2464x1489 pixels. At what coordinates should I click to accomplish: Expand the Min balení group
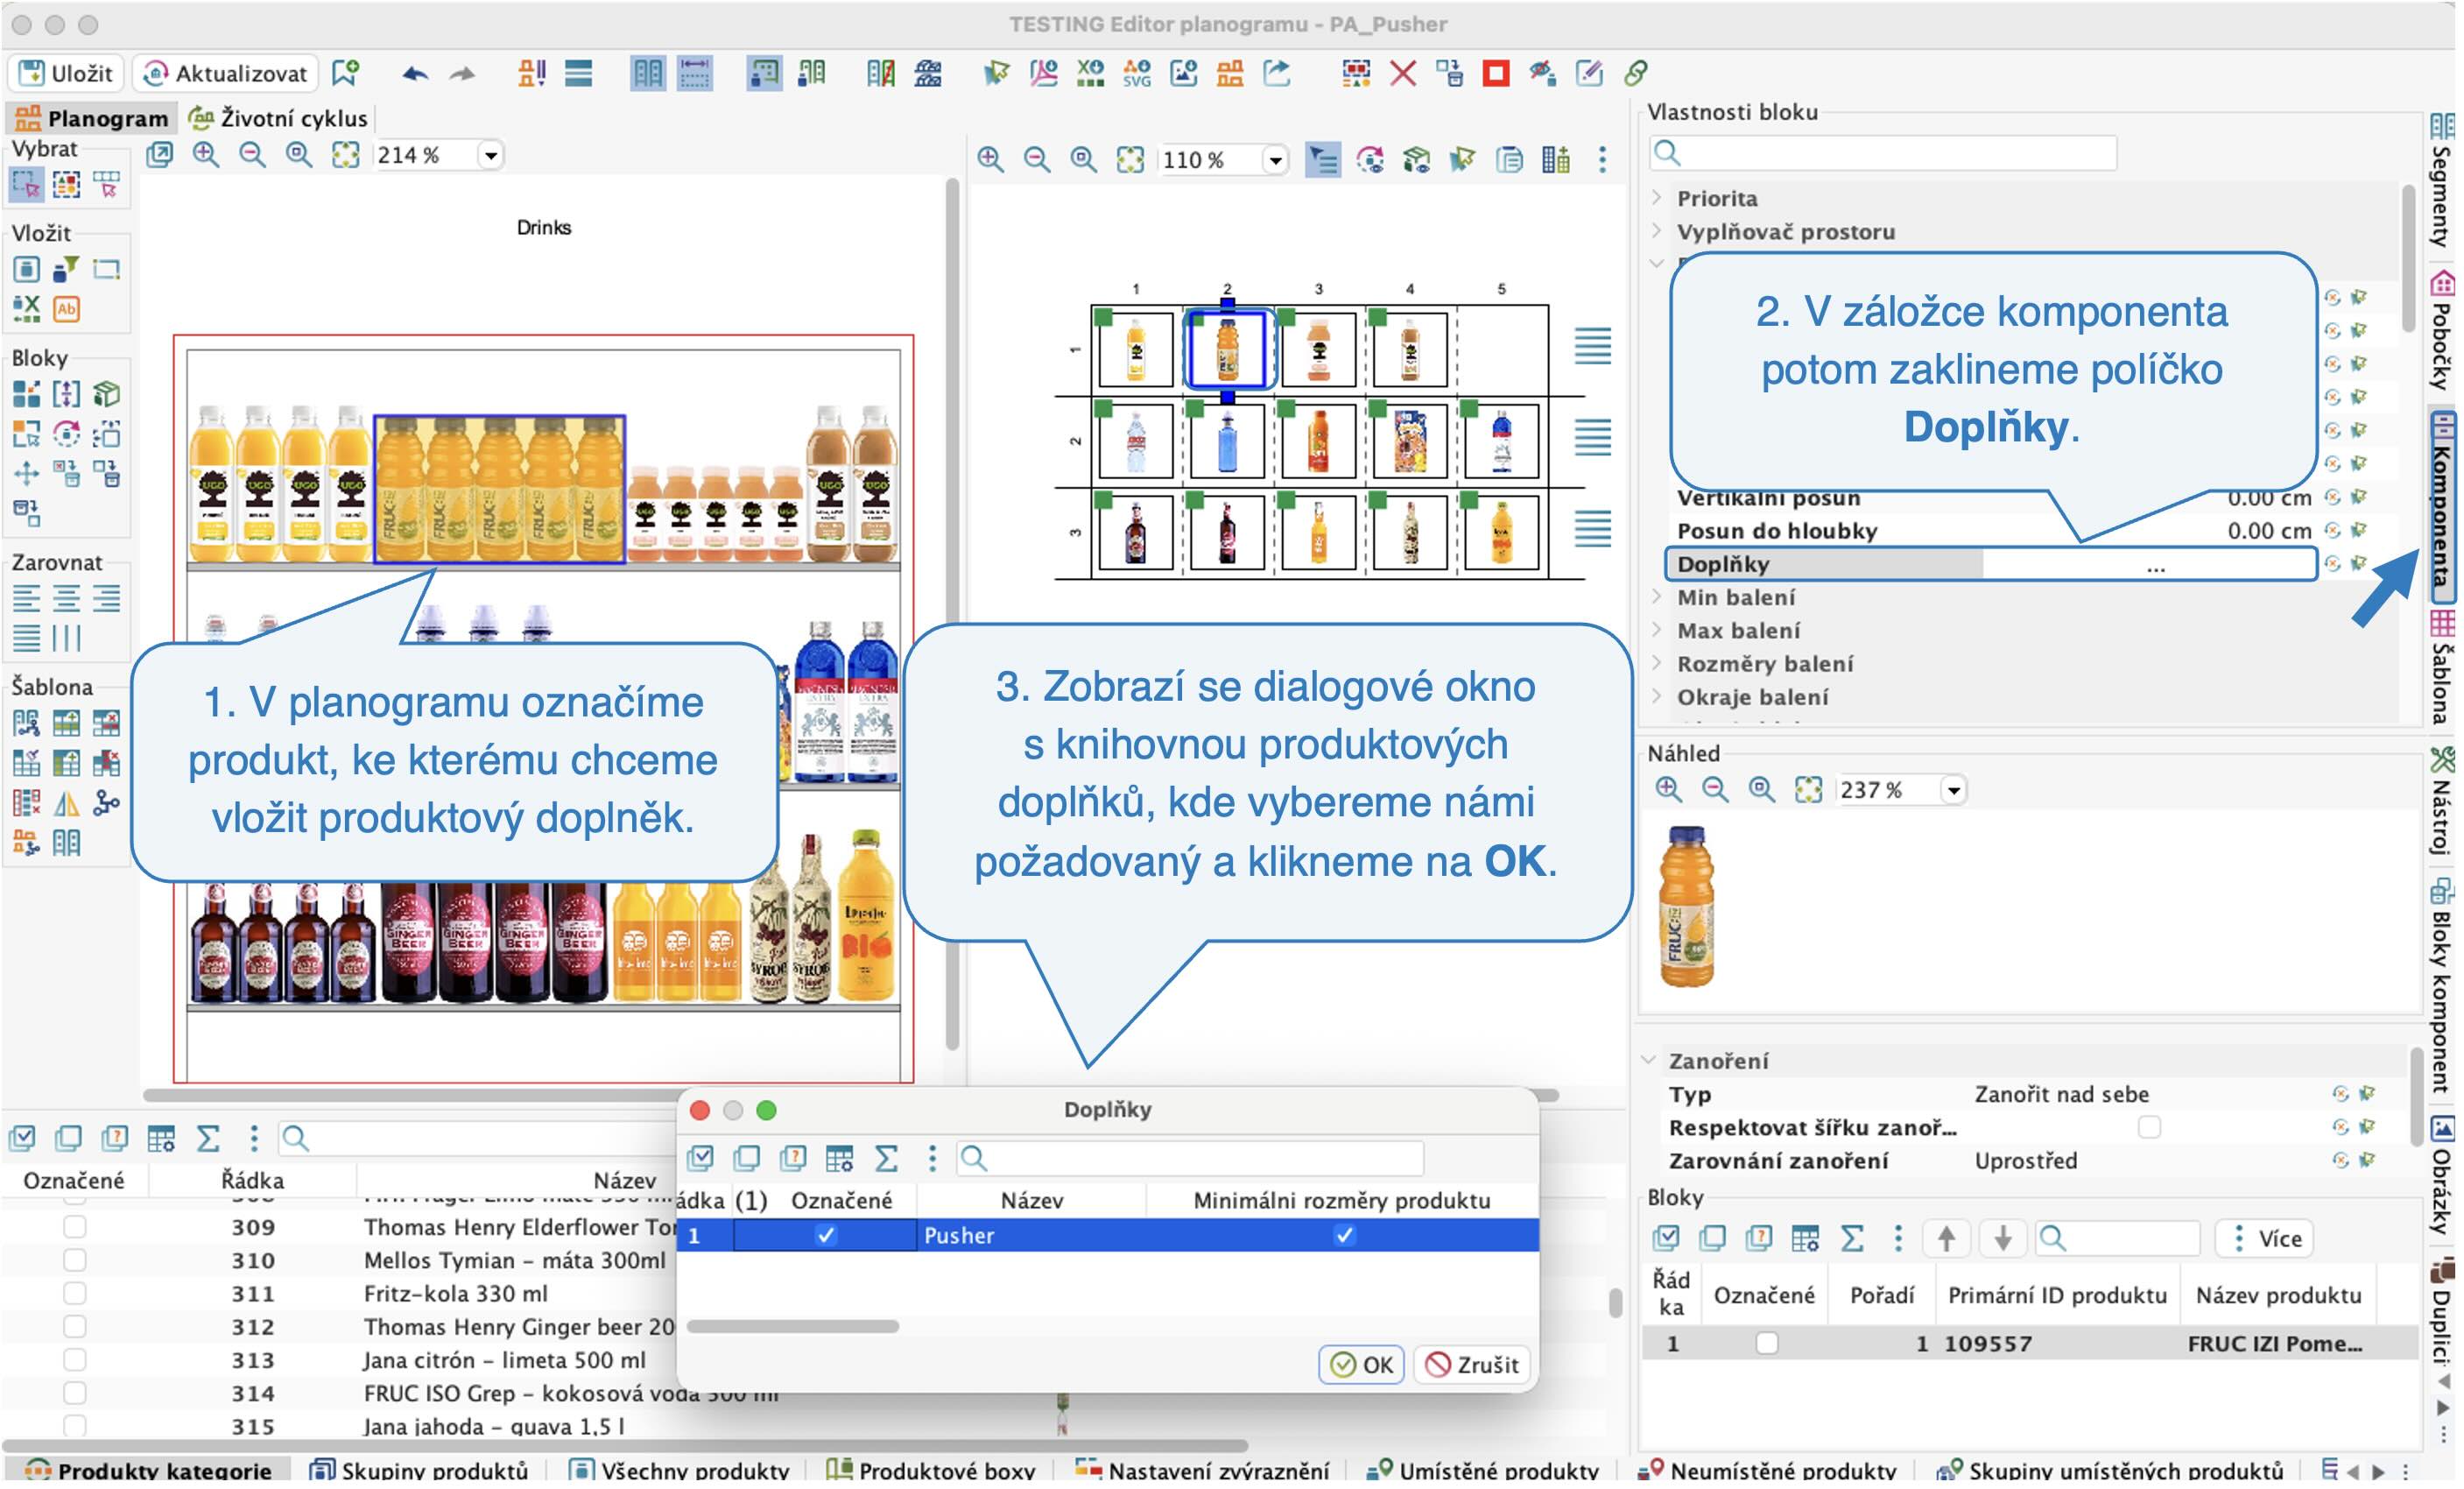tap(1657, 597)
